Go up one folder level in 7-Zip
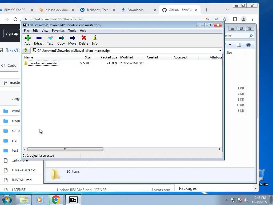The image size is (273, 205). click(x=26, y=50)
